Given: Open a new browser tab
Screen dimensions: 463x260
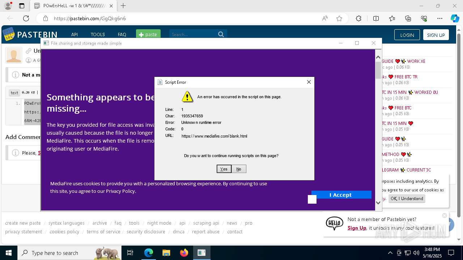Looking at the screenshot, I should (x=123, y=6).
